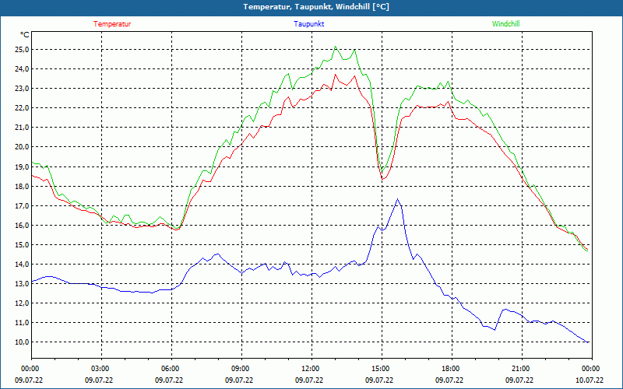Click the green Windchill legend label
623x389 pixels.
[x=505, y=23]
